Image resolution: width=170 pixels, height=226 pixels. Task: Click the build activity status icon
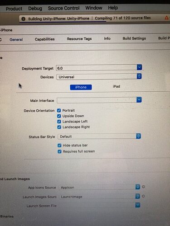point(23,19)
